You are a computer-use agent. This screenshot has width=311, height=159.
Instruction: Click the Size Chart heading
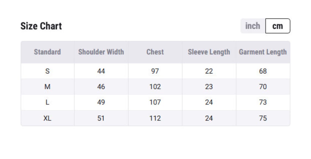[41, 26]
